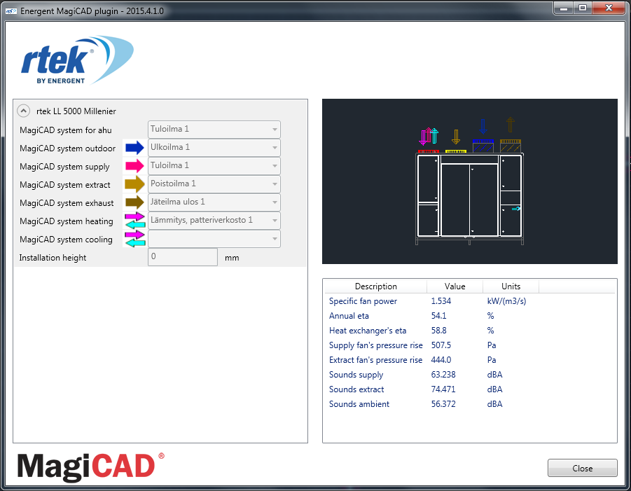Click the MagiCAD logo
The image size is (631, 491).
[x=90, y=467]
